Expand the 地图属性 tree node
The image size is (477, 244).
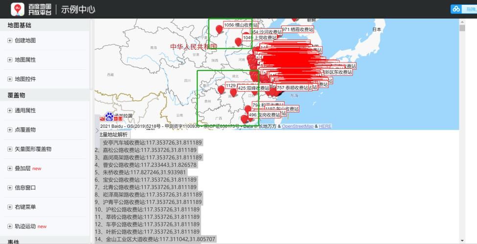pyautogui.click(x=10, y=60)
